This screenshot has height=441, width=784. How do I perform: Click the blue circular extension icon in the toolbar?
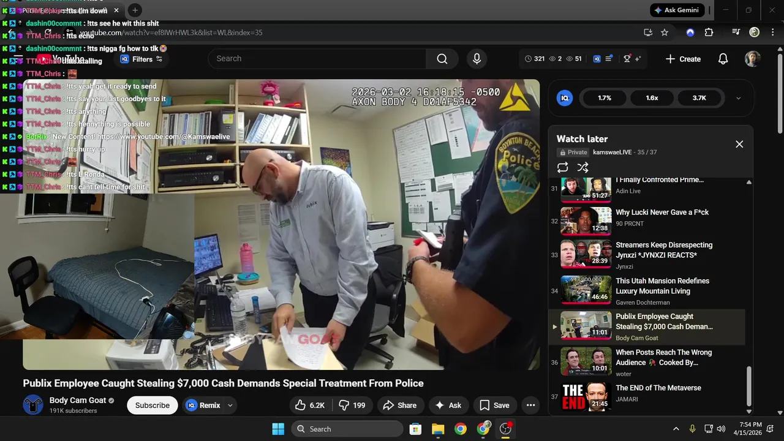690,32
